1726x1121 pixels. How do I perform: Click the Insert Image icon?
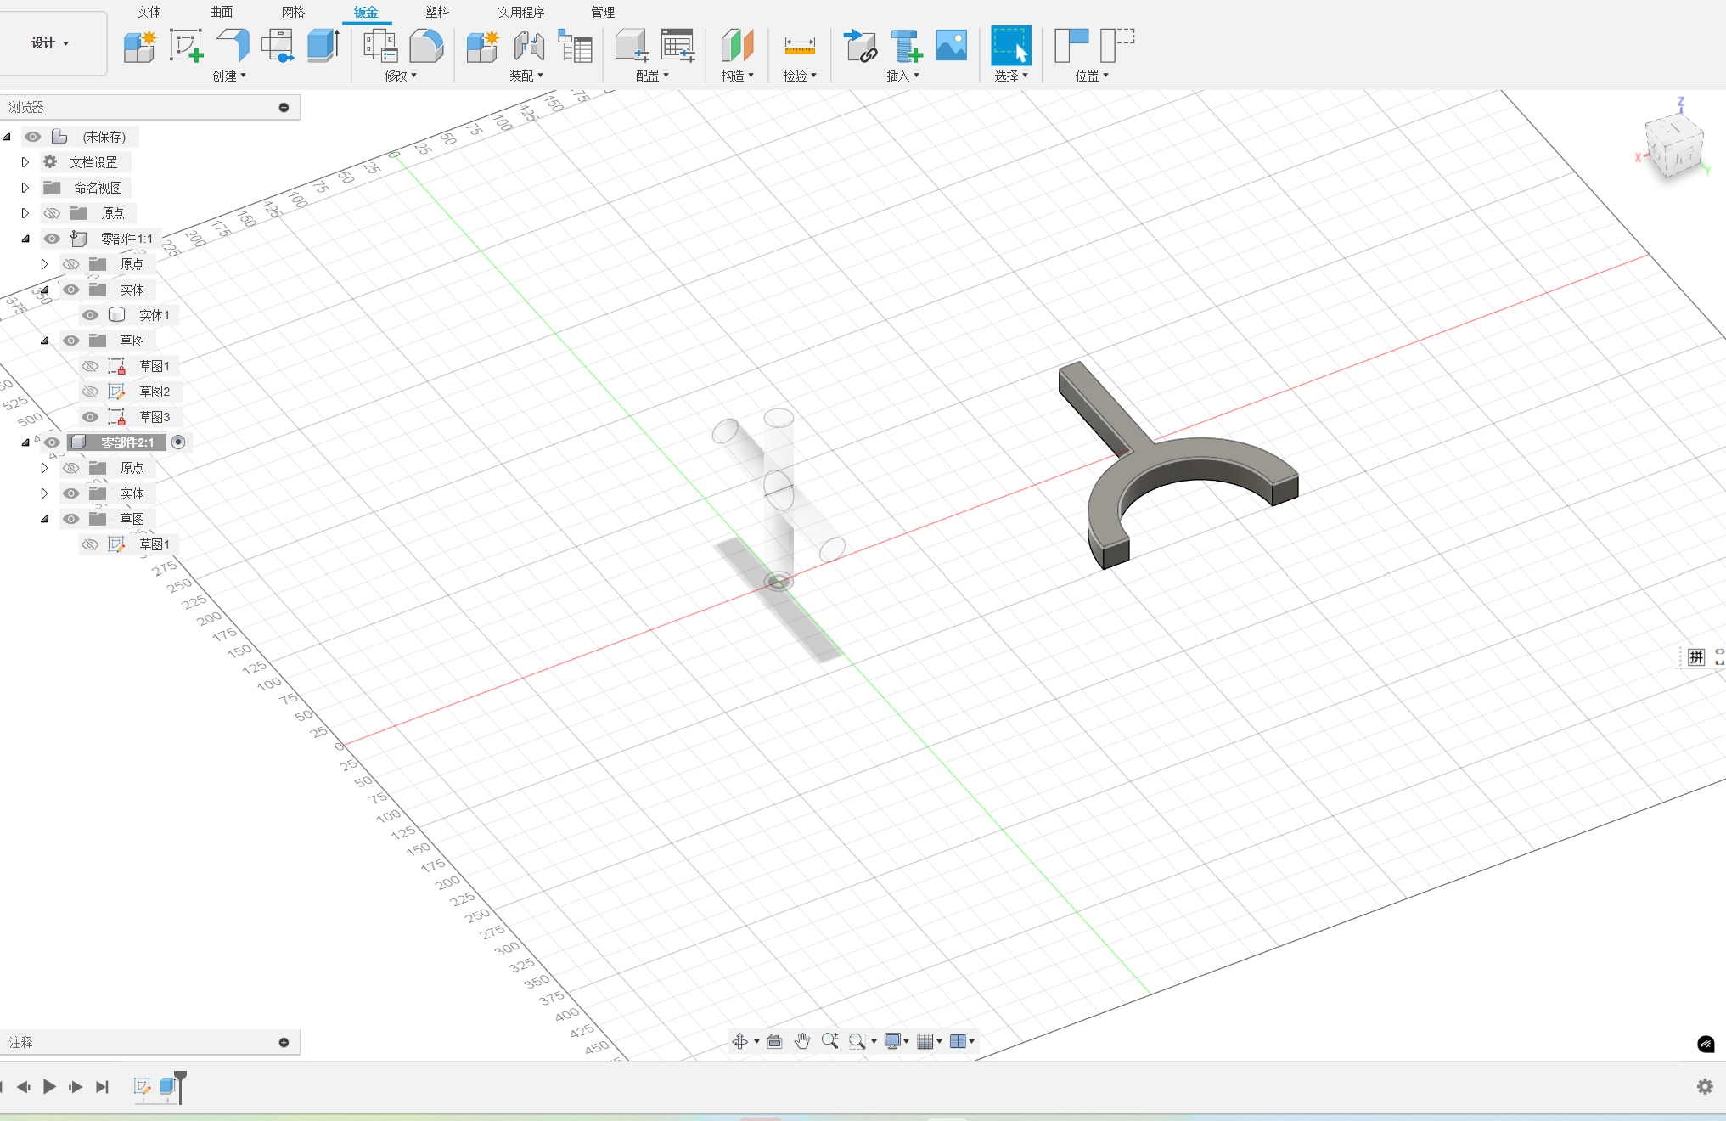[x=951, y=46]
